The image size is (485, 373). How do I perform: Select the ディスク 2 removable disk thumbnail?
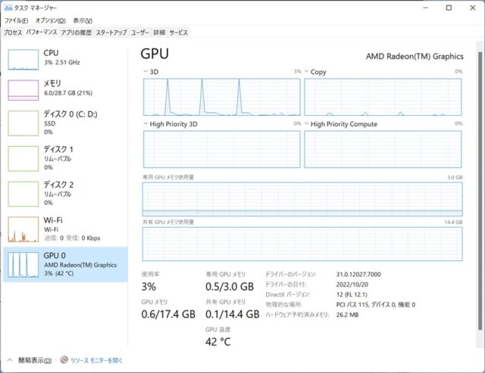point(23,194)
